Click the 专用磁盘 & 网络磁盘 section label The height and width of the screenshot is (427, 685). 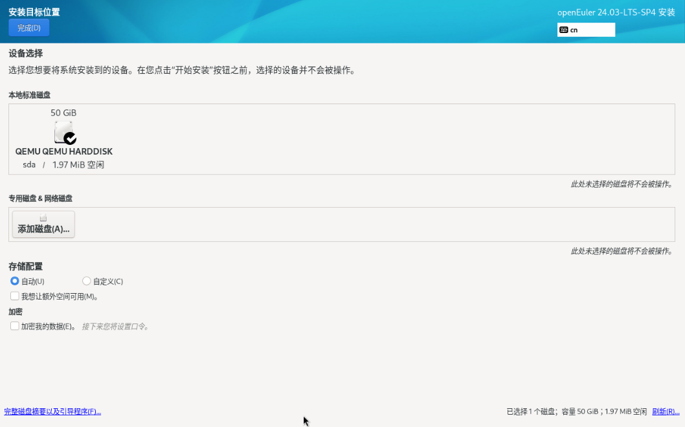[40, 198]
